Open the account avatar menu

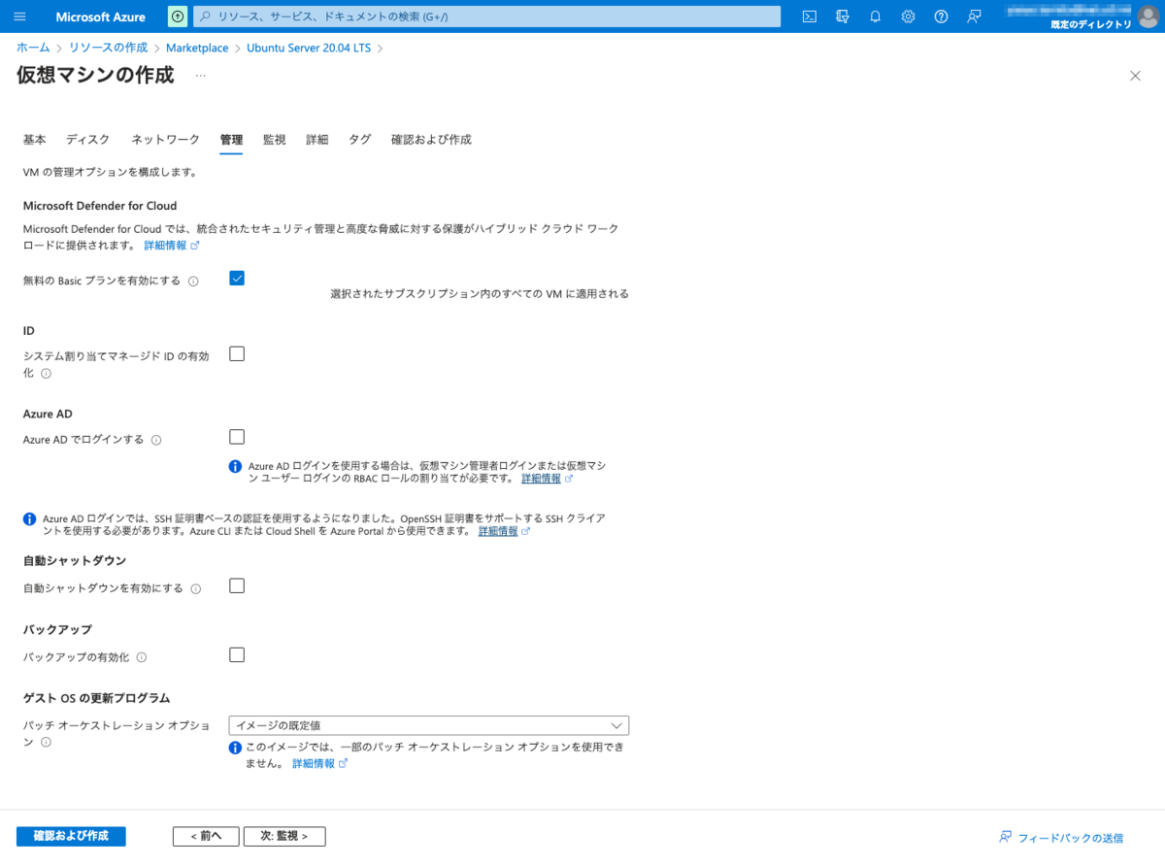coord(1148,17)
